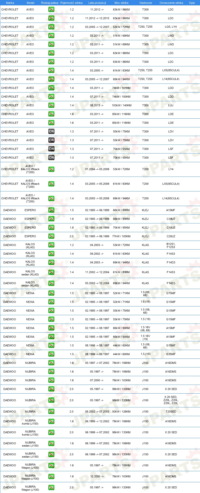Click the Marka column header
Screen dimensions: 200x493
10,3
